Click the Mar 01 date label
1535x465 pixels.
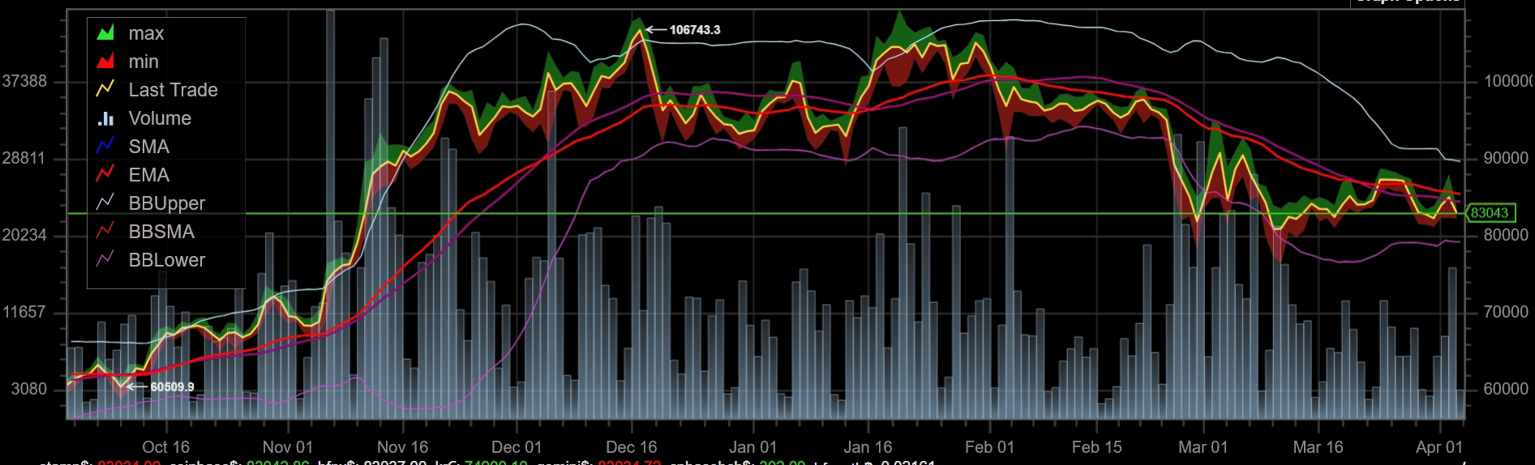tap(1203, 447)
